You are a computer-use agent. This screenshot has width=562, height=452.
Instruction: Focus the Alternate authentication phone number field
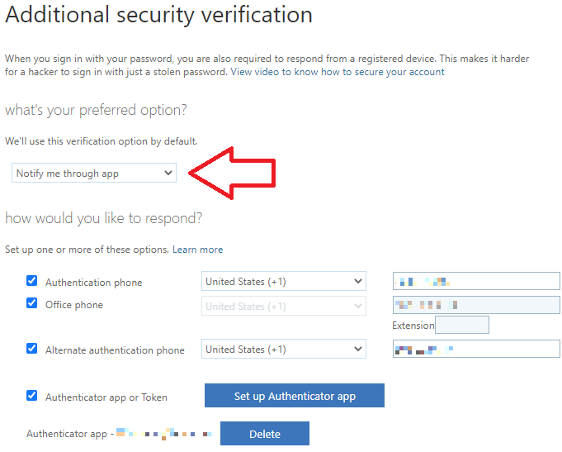[x=476, y=350]
